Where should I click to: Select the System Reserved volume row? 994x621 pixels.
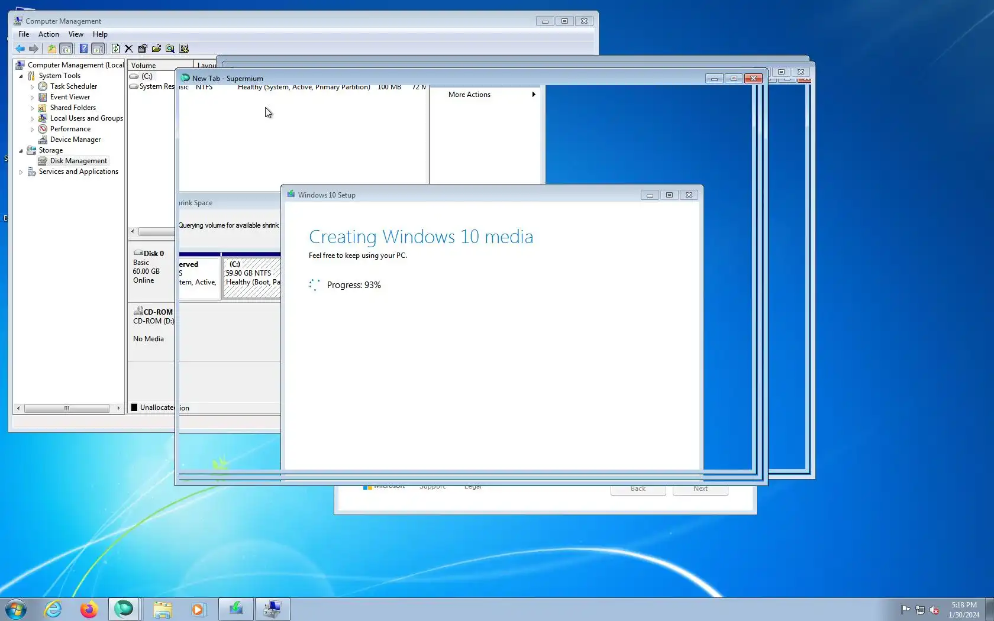[151, 86]
